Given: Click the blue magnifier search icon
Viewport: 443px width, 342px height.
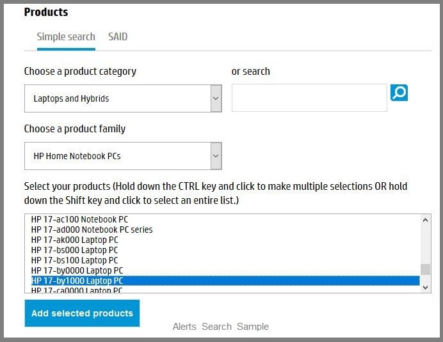Looking at the screenshot, I should coord(399,93).
